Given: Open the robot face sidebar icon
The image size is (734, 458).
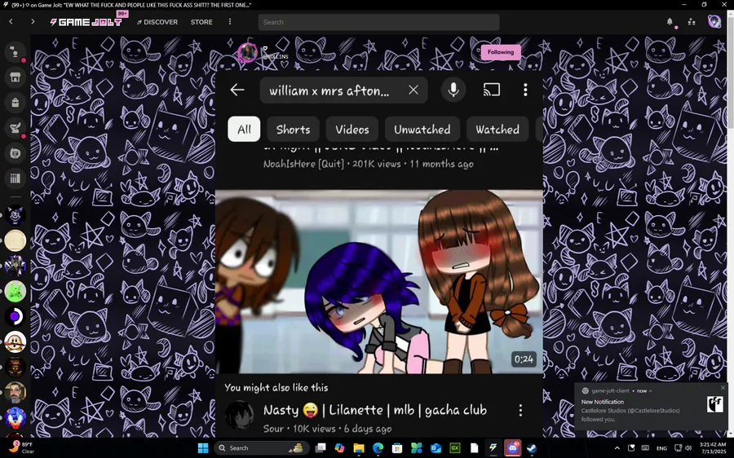Looking at the screenshot, I should [x=15, y=153].
